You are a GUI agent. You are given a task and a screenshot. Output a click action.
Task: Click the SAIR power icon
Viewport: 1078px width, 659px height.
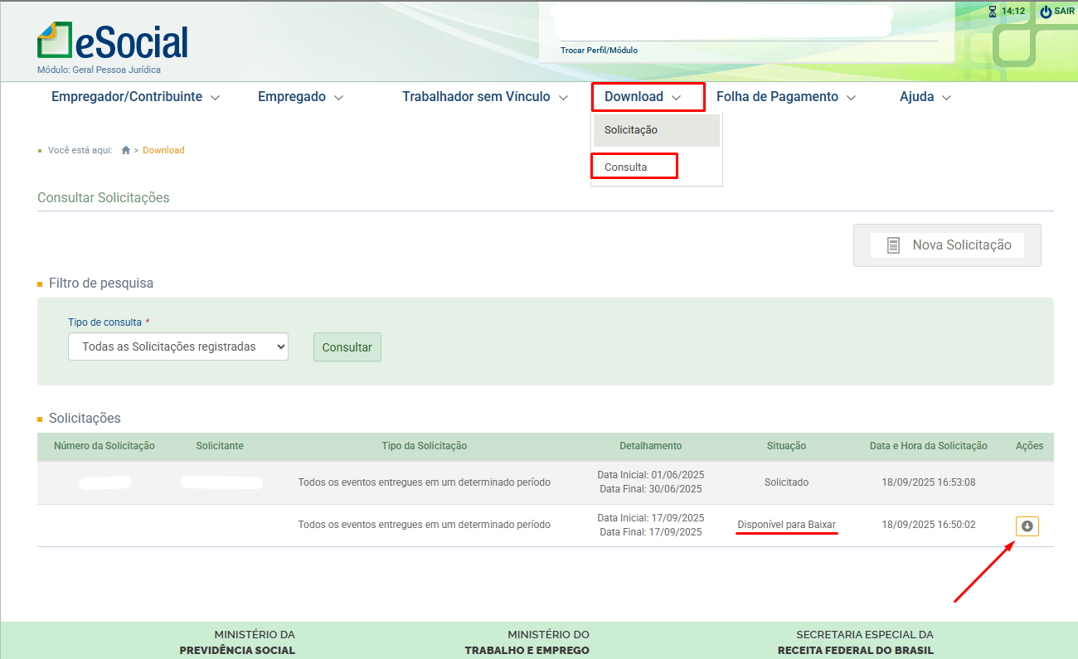pos(1046,12)
